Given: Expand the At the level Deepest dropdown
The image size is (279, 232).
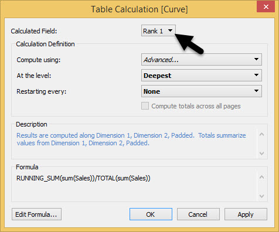Looking at the screenshot, I should [202, 76].
